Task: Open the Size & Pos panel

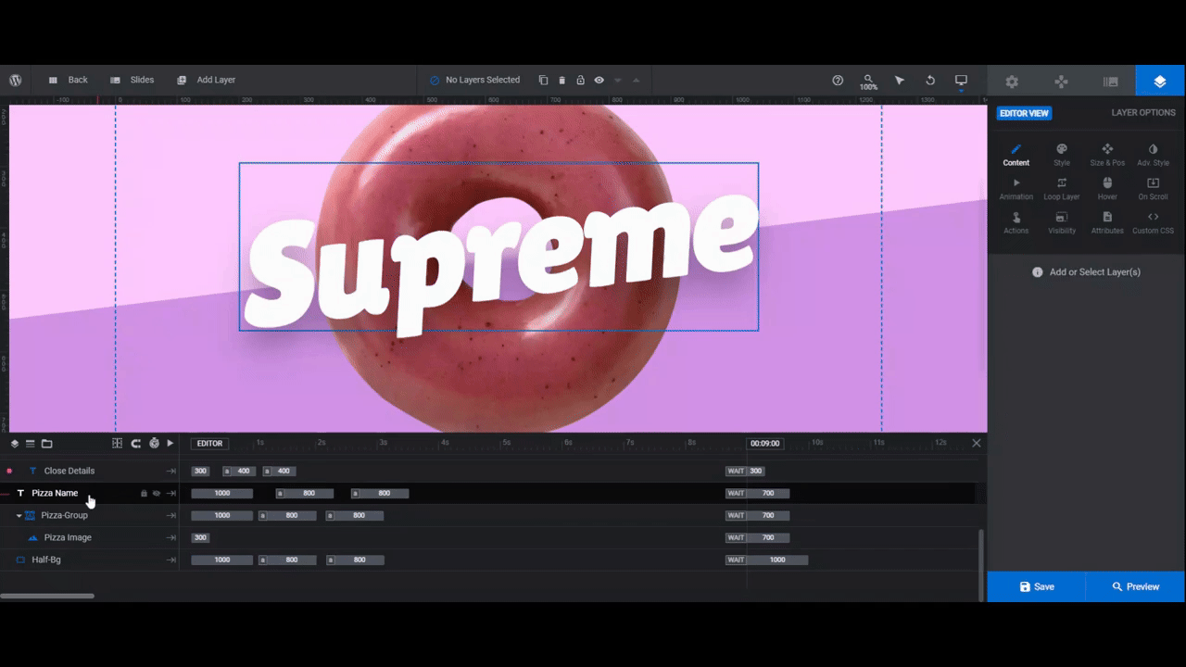Action: (x=1107, y=155)
